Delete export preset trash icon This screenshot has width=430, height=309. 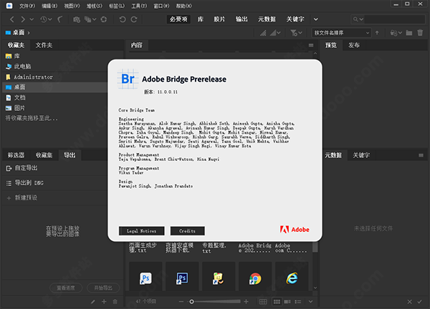(x=115, y=302)
